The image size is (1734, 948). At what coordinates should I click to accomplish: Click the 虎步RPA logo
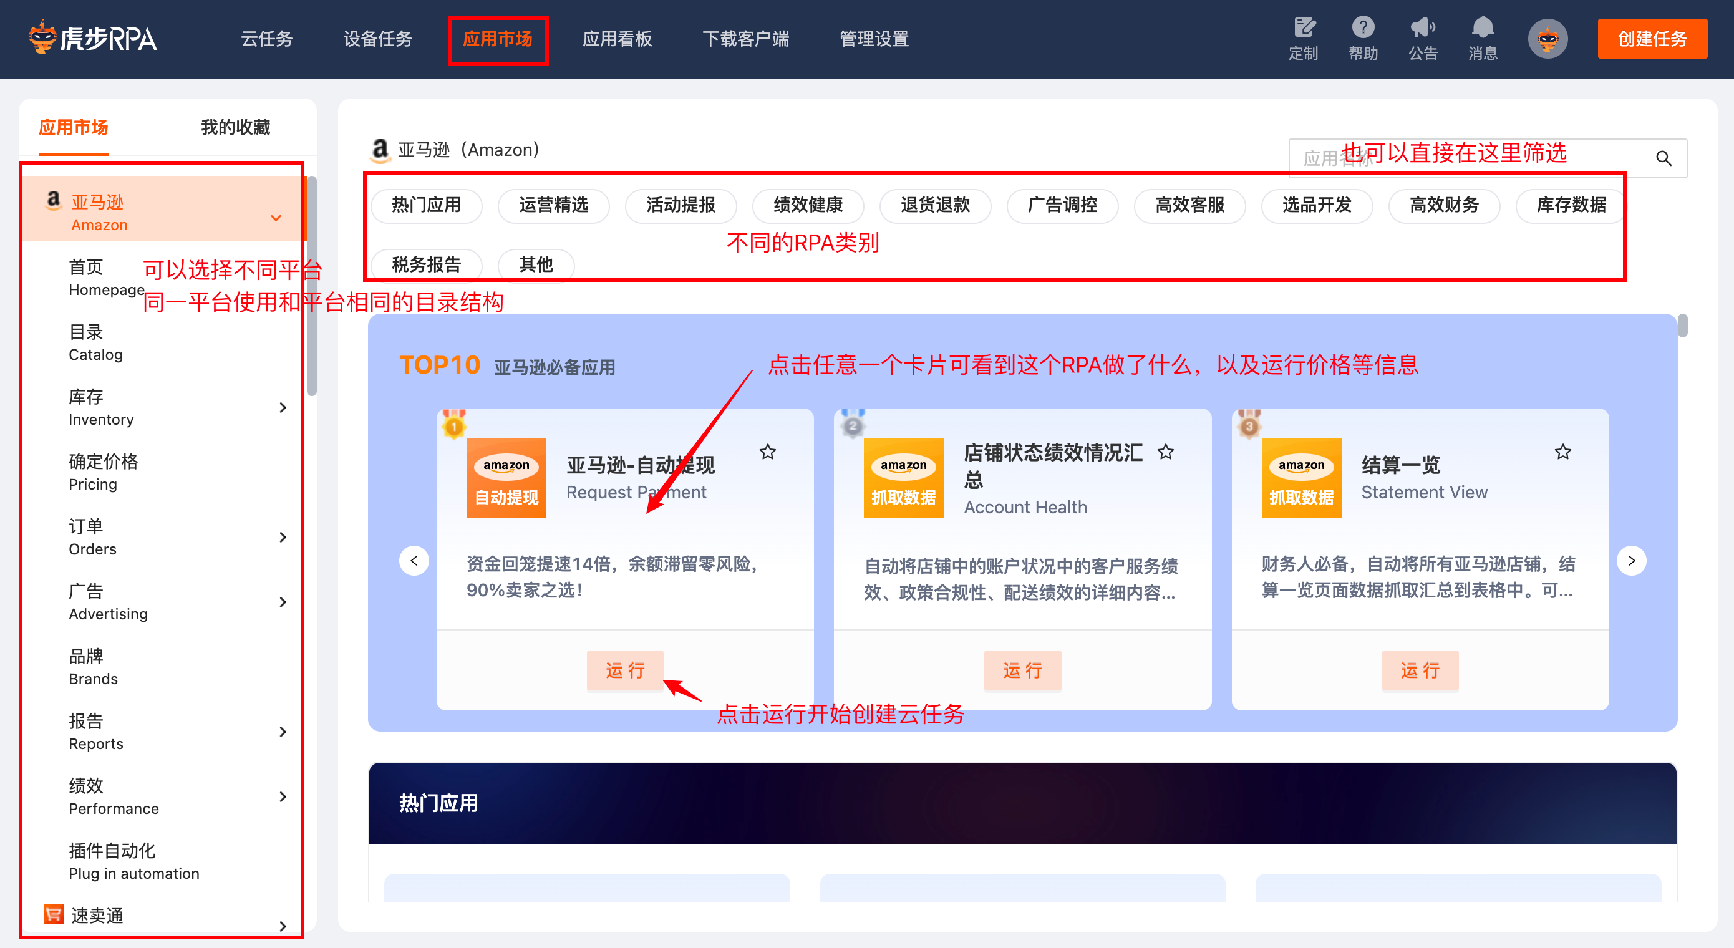pos(93,37)
